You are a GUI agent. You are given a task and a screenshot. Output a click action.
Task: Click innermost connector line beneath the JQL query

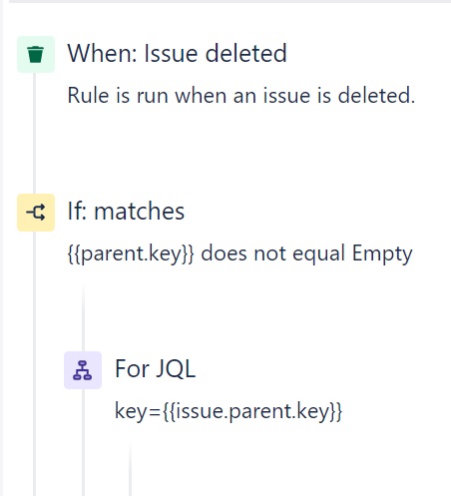point(130,469)
